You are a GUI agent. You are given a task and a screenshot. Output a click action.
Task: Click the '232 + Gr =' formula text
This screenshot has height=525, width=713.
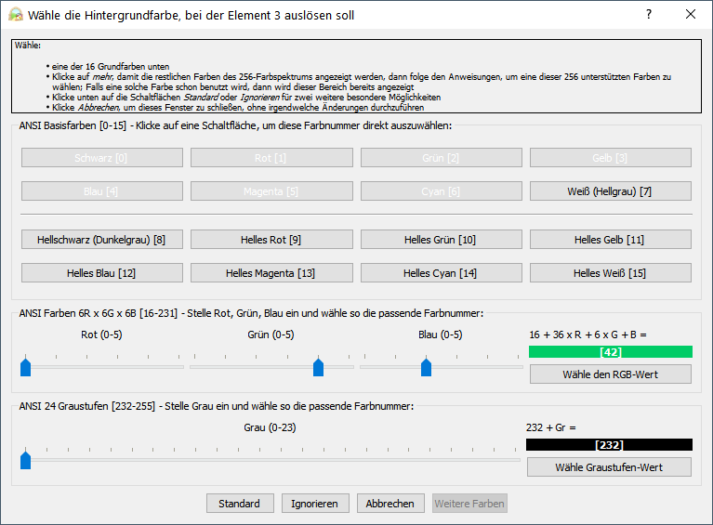pyautogui.click(x=551, y=427)
